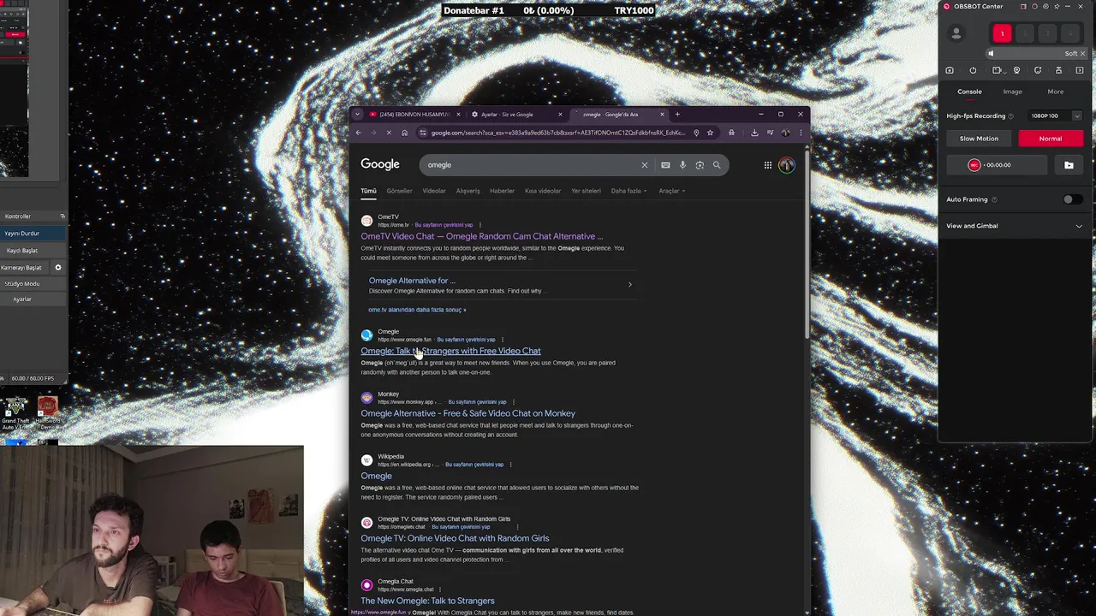
Task: Start Google voice search microphone
Action: [682, 165]
